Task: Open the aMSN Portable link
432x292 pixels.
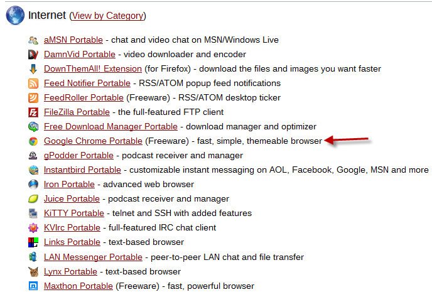Action: (73, 40)
